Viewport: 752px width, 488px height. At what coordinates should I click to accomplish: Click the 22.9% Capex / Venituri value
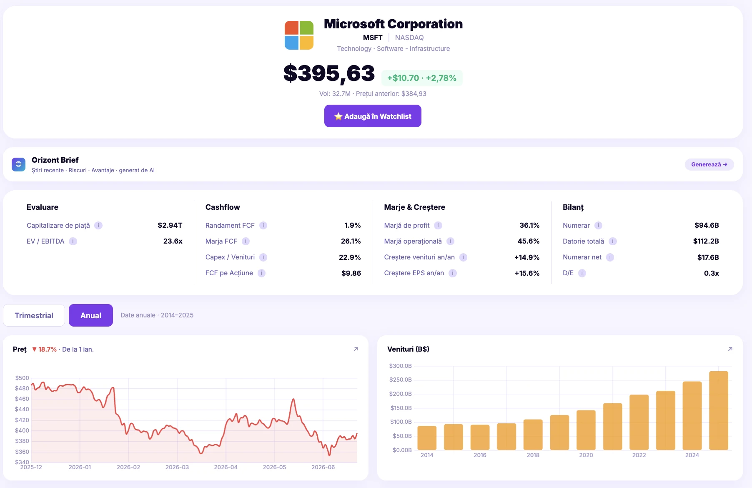[x=350, y=257]
